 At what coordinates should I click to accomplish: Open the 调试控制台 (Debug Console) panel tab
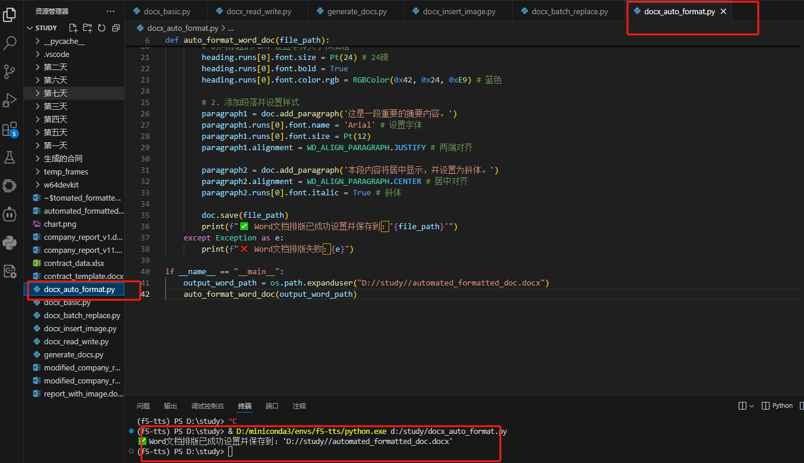[208, 406]
